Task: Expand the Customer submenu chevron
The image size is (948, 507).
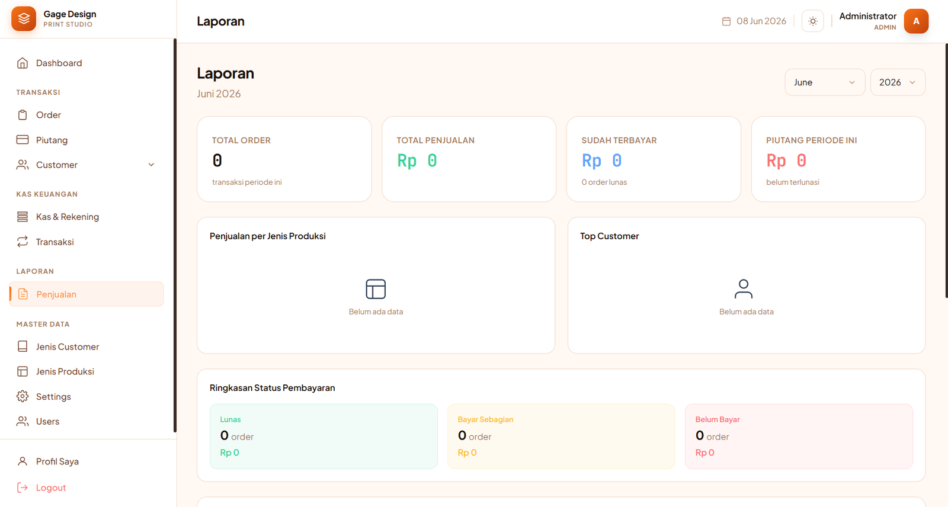Action: click(x=151, y=165)
